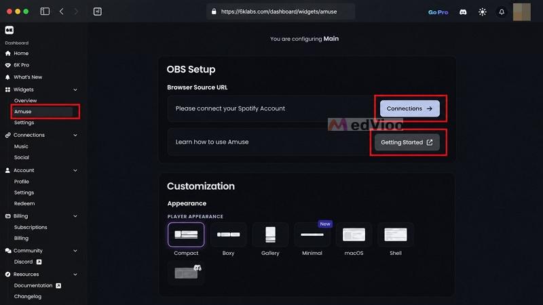Open Music under Connections
543x305 pixels.
21,146
